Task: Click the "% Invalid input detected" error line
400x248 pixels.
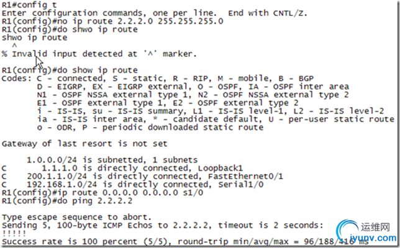Action: click(99, 53)
